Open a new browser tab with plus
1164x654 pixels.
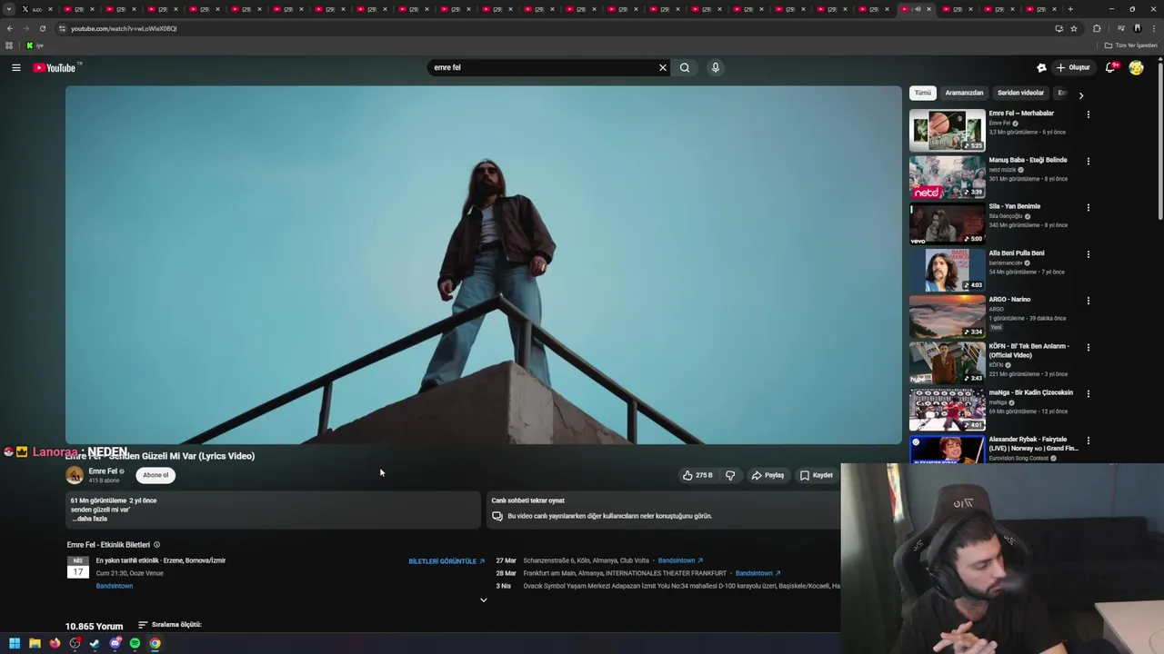point(1070,9)
